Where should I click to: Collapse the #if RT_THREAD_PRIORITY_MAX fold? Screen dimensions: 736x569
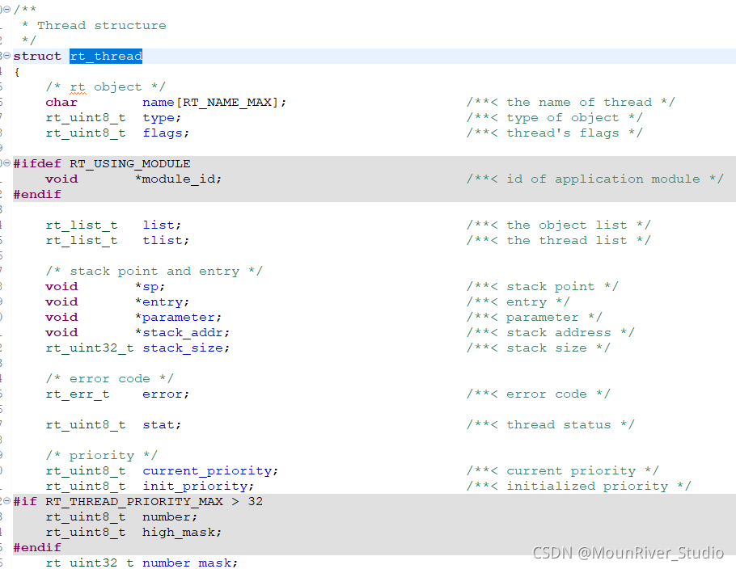point(7,501)
